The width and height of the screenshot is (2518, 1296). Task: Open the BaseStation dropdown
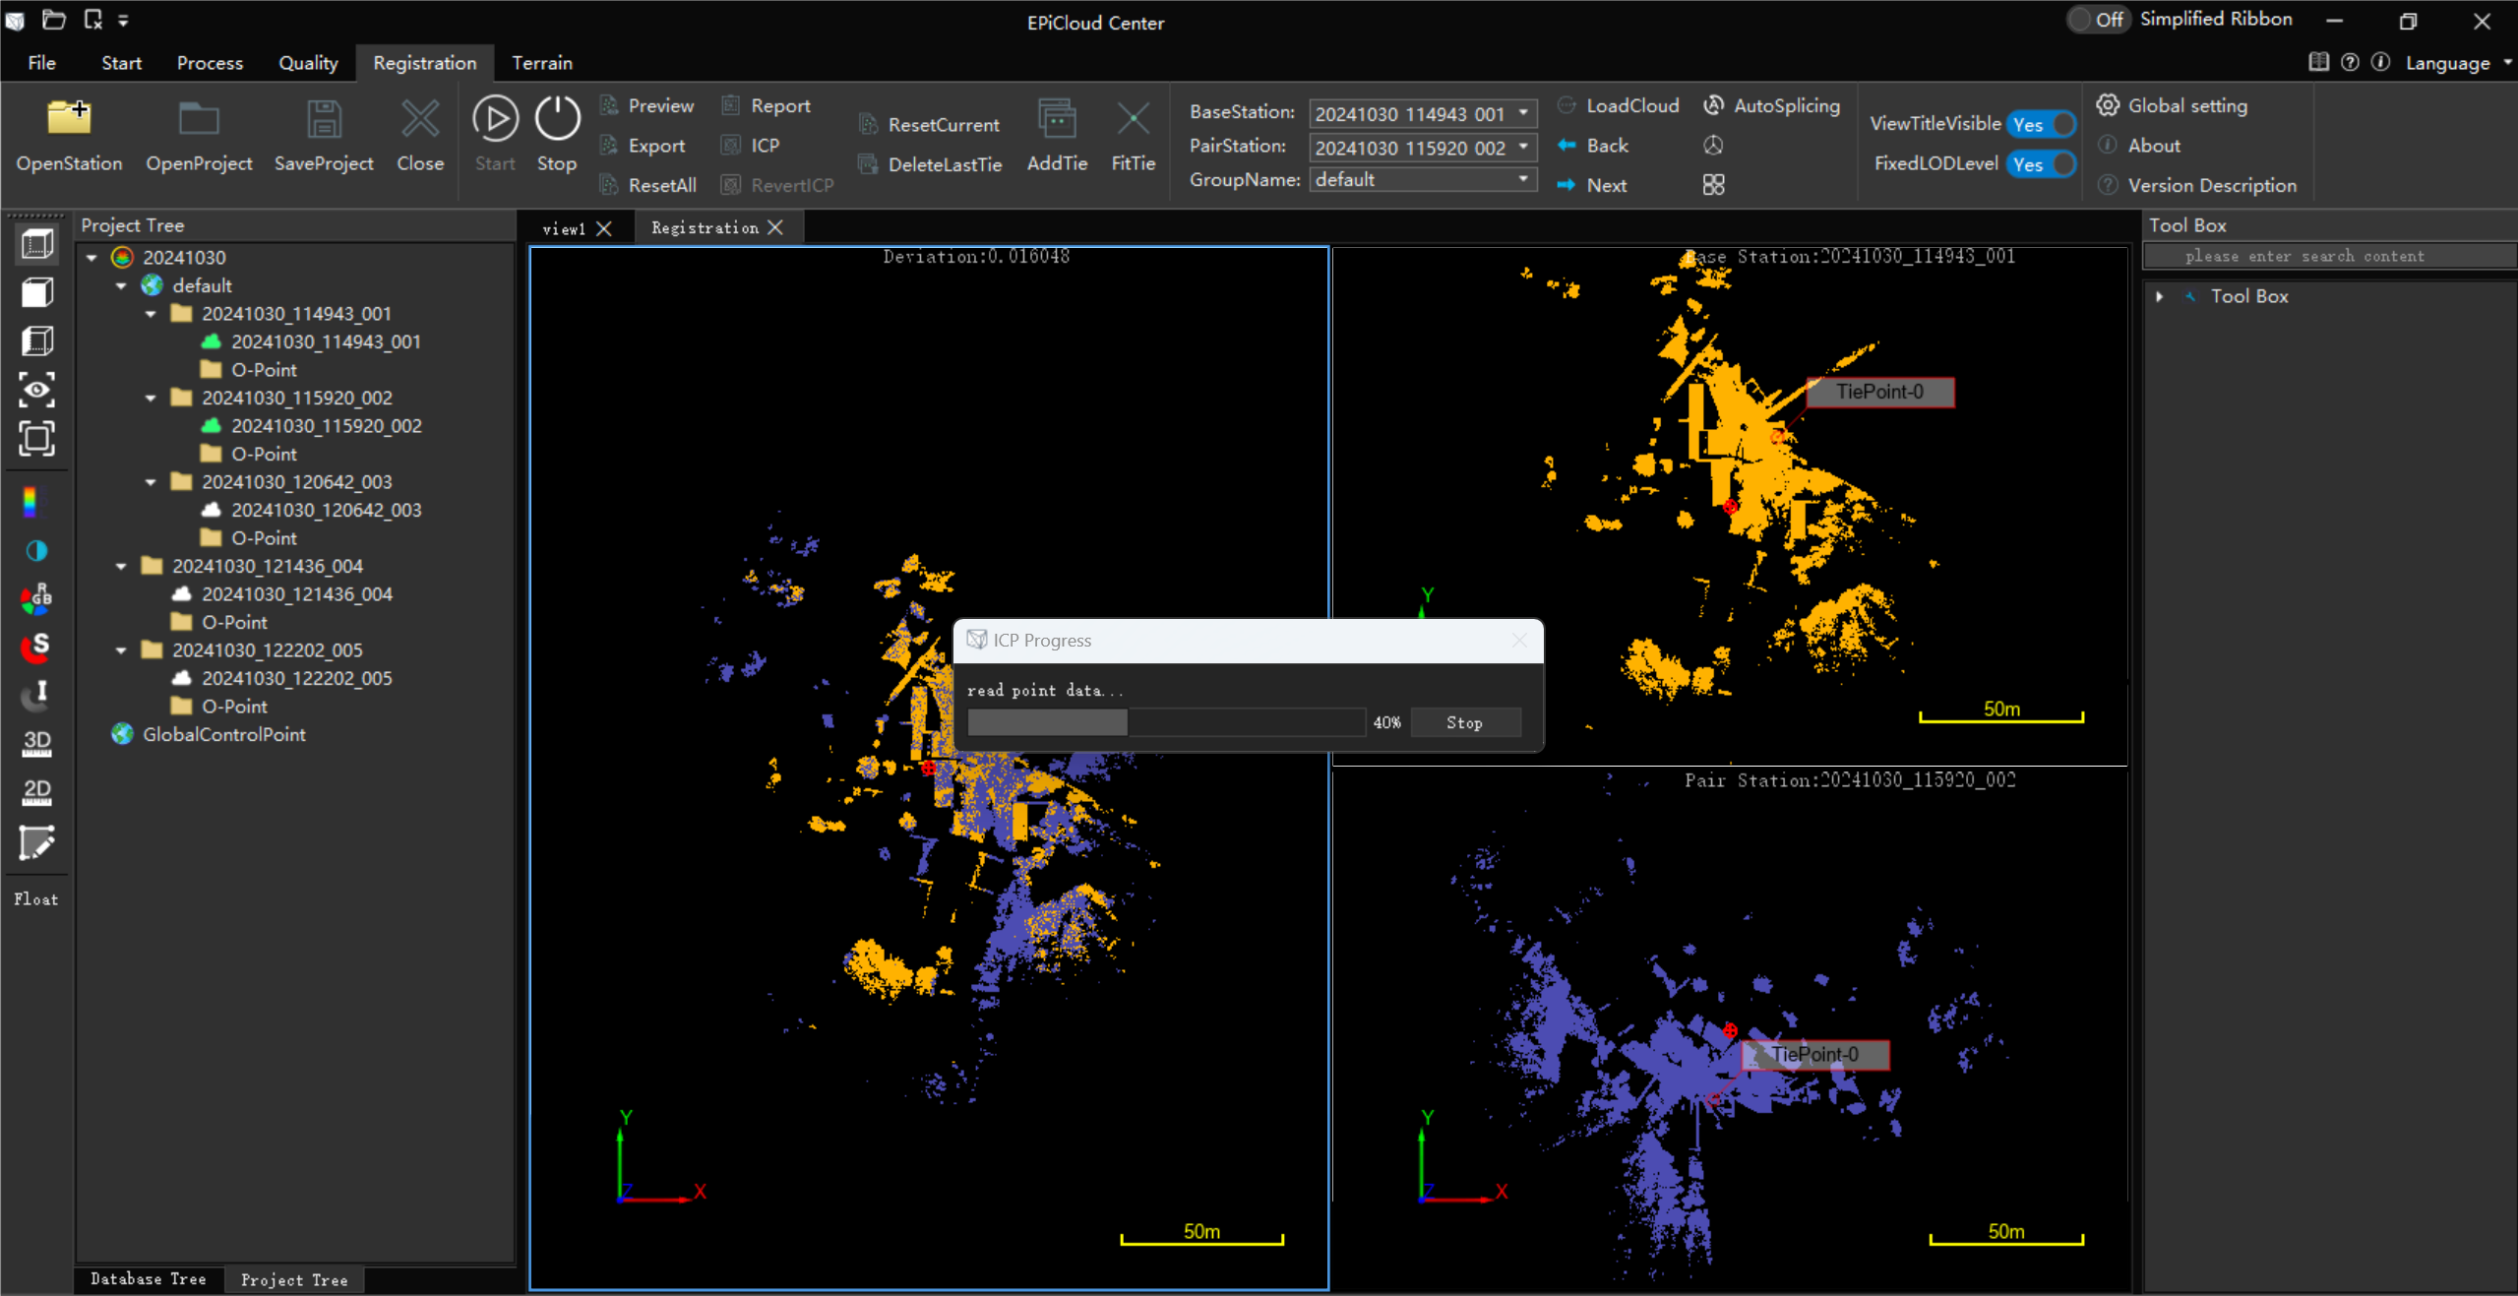pyautogui.click(x=1522, y=113)
